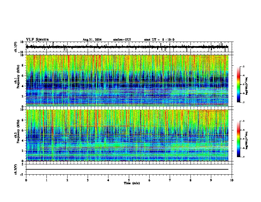Viewport: 261px width, 202px height.
Task: Click the "-3" label on ch.1 color bar
Action: pyautogui.click(x=243, y=66)
